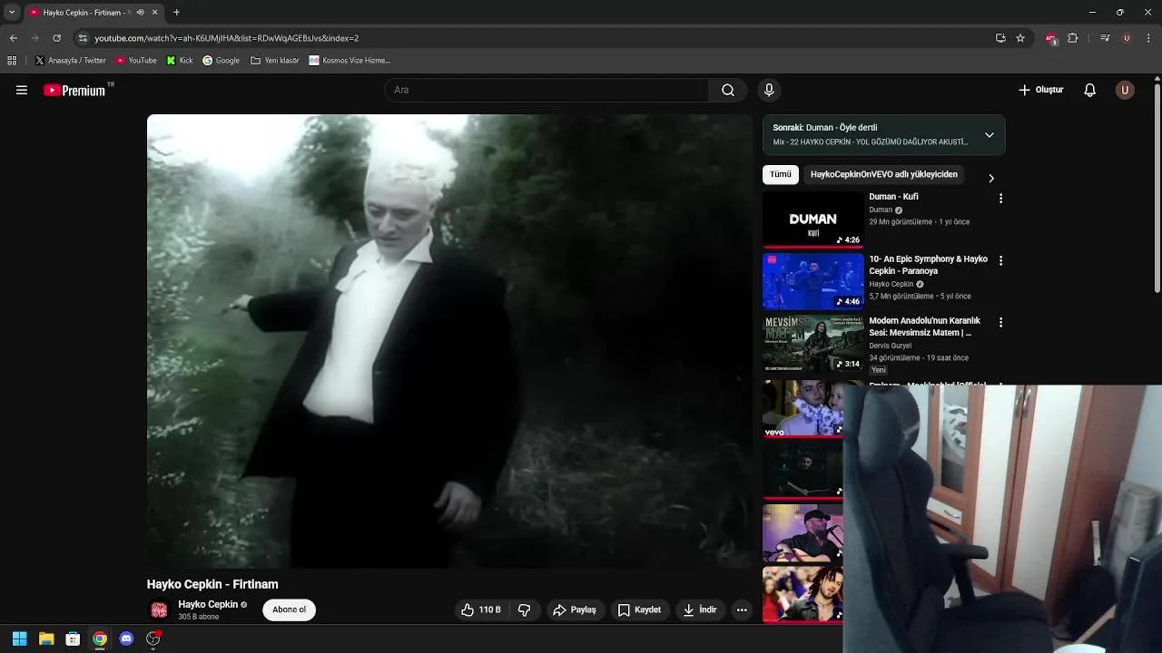Open the YouTube hamburger guide menu
This screenshot has height=653, width=1162.
(x=22, y=90)
